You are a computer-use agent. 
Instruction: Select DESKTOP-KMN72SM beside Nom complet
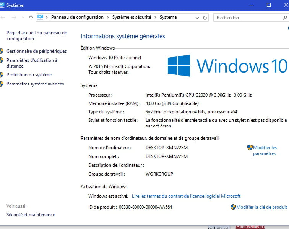pos(167,156)
